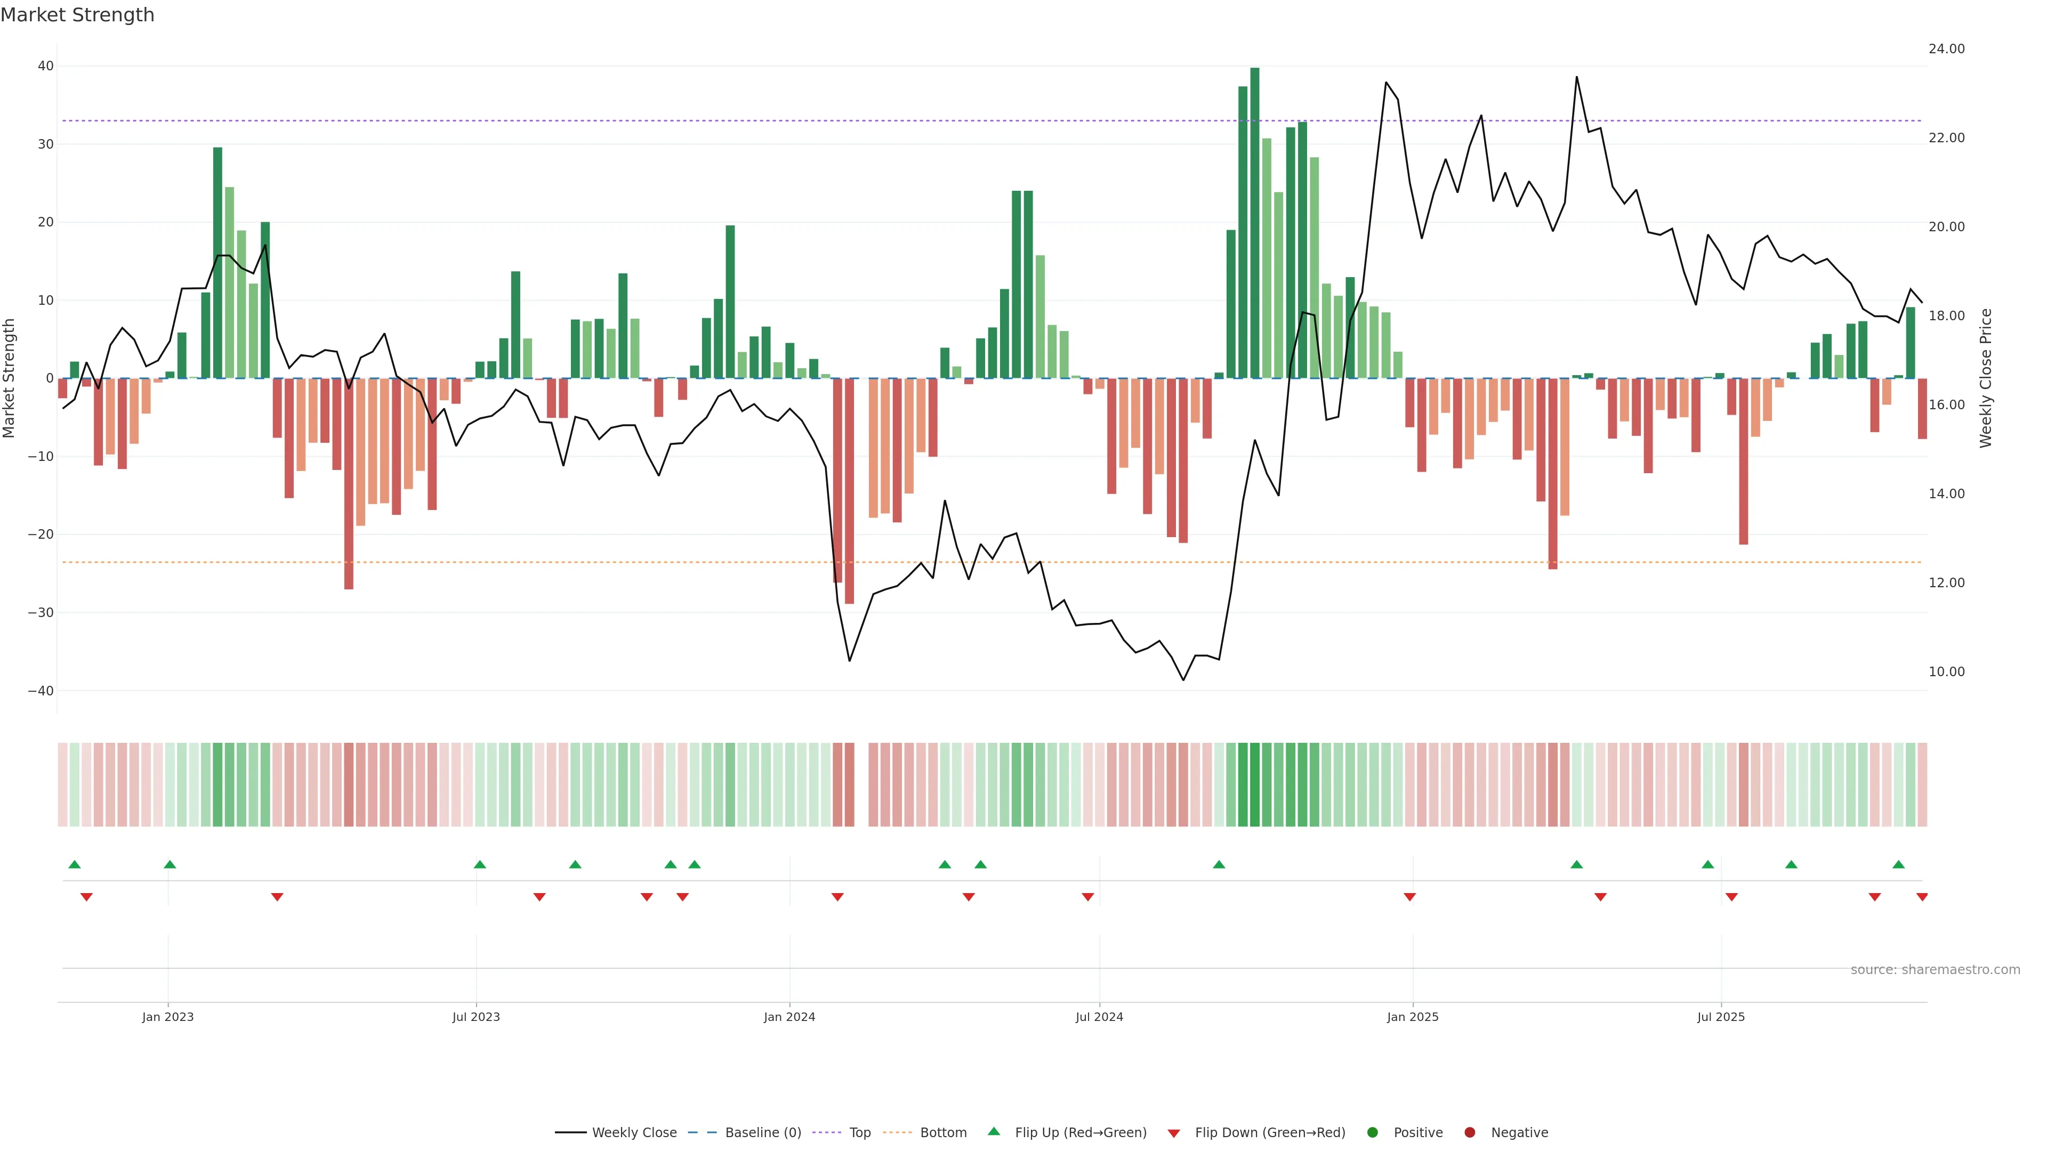Image resolution: width=2047 pixels, height=1151 pixels.
Task: Click the leftmost red flip-down triangle marker
Action: tap(86, 897)
